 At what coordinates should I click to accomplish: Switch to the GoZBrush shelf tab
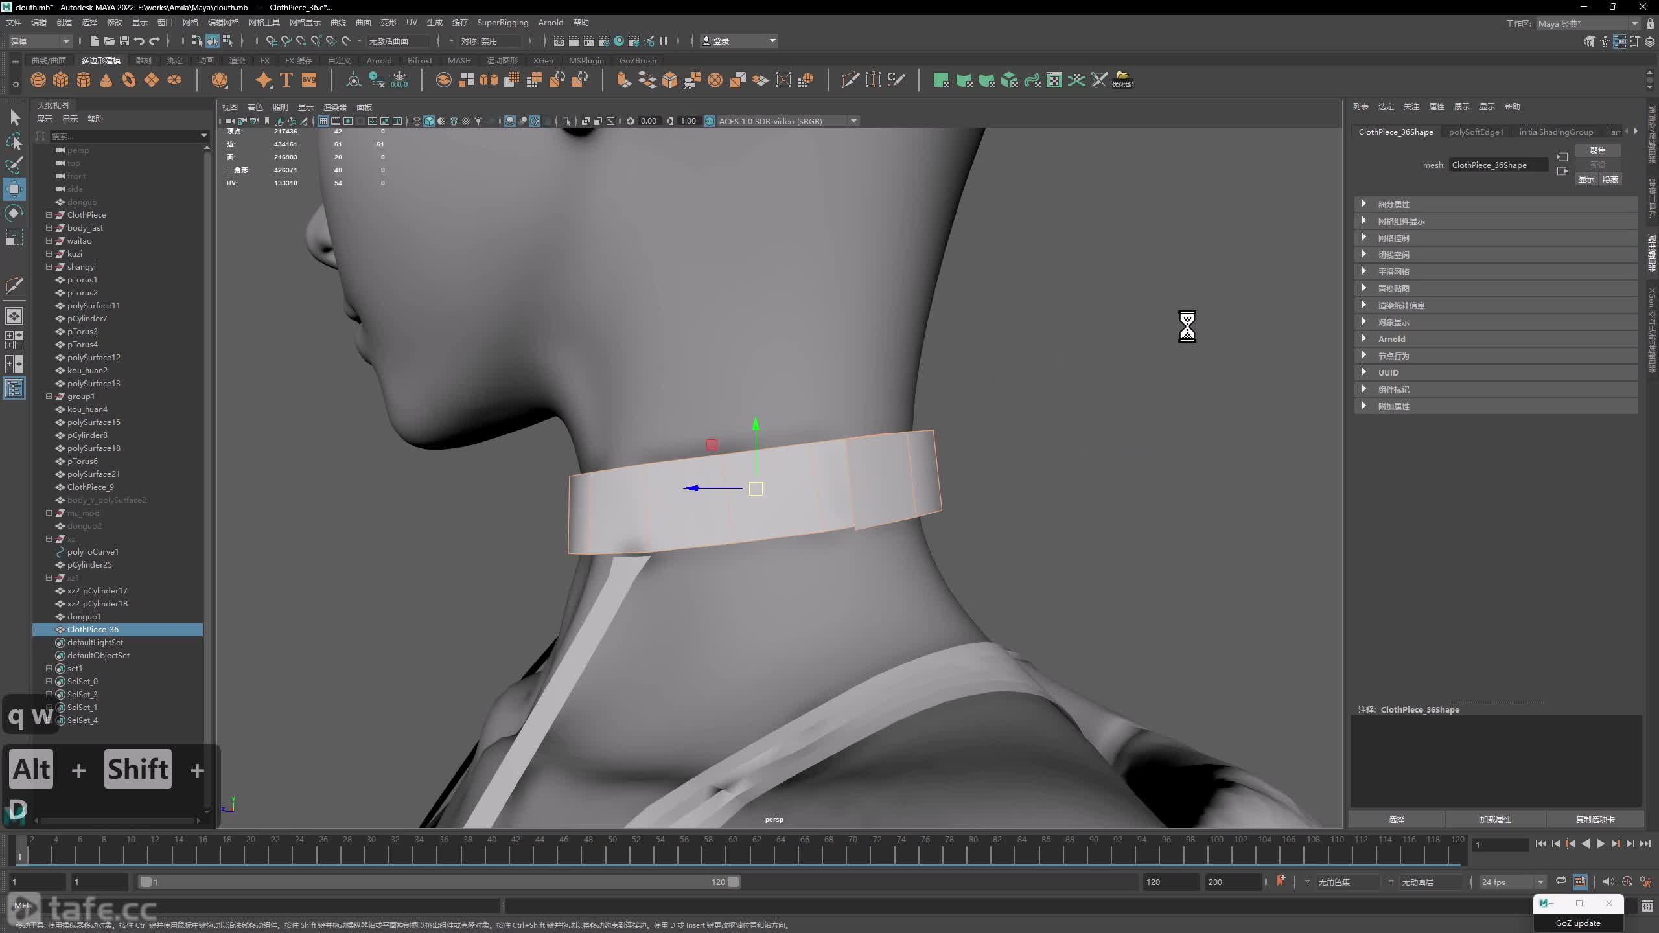[638, 60]
